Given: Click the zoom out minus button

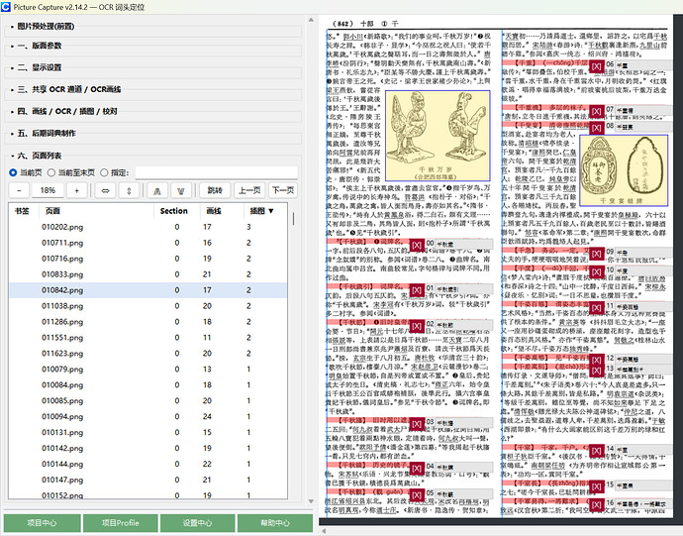Looking at the screenshot, I should pos(19,190).
